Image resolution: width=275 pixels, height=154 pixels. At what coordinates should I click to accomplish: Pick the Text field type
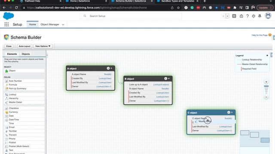pos(24,150)
